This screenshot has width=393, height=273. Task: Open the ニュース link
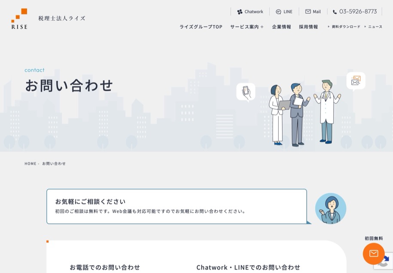(x=375, y=27)
